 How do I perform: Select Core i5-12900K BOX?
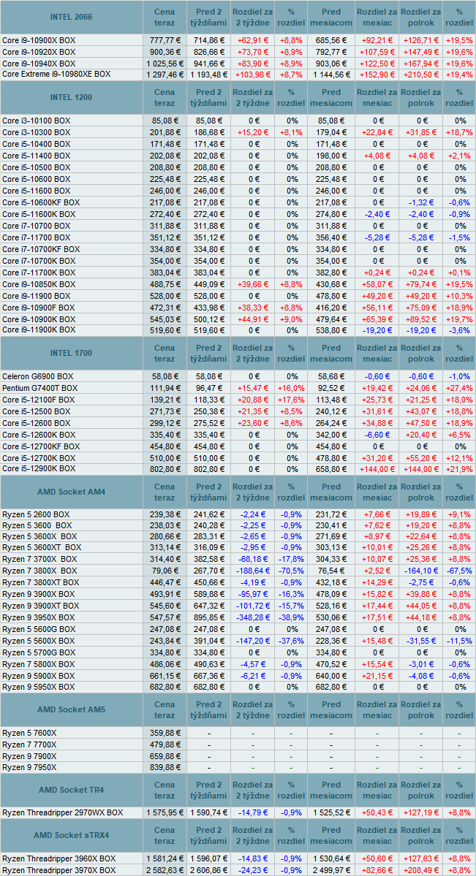(x=39, y=469)
